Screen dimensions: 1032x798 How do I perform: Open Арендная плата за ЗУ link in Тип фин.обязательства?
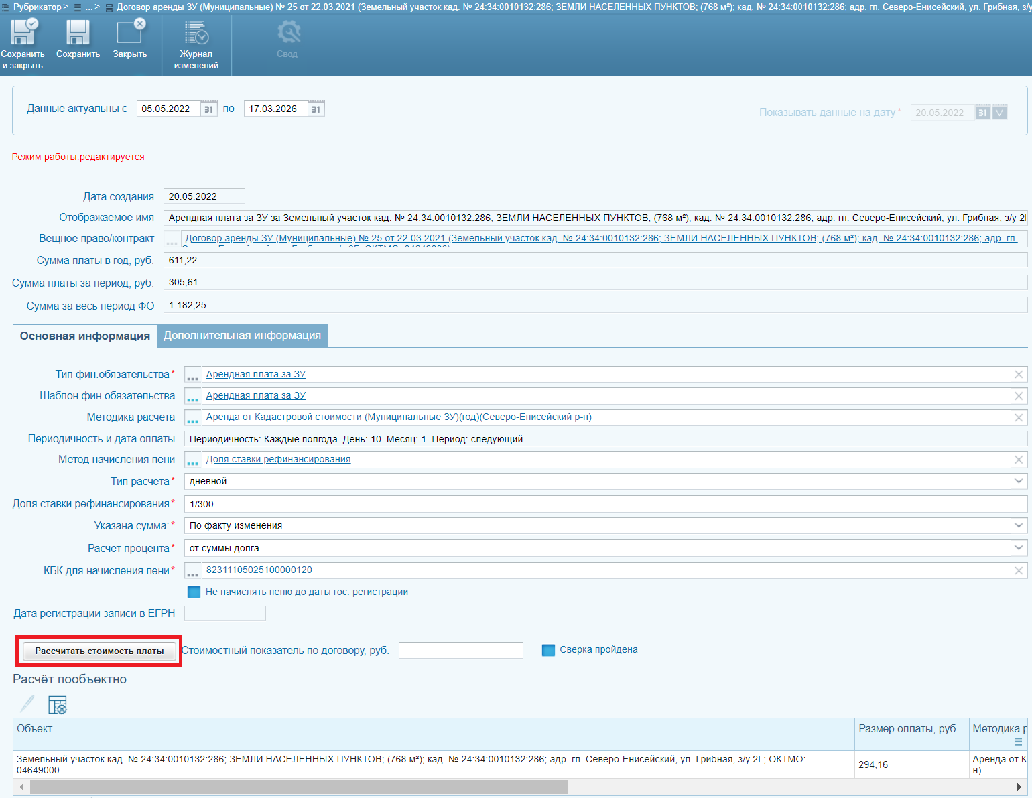pyautogui.click(x=256, y=375)
